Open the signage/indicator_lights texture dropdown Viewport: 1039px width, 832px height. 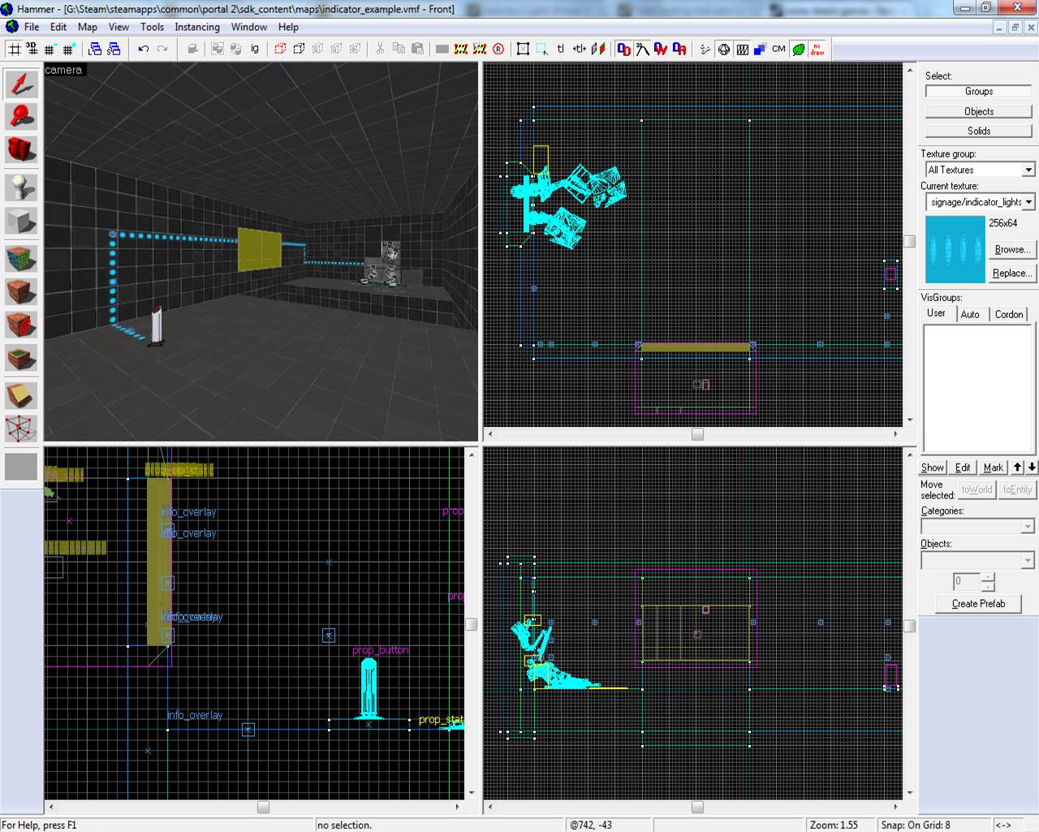(x=1031, y=201)
